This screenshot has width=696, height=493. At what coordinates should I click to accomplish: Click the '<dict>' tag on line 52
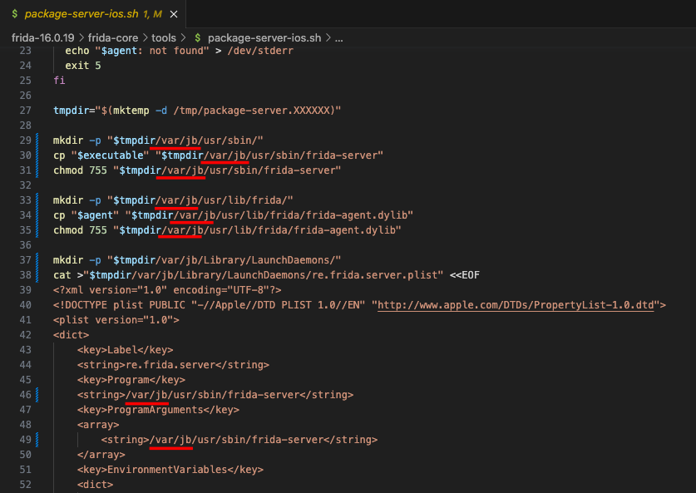tap(95, 485)
